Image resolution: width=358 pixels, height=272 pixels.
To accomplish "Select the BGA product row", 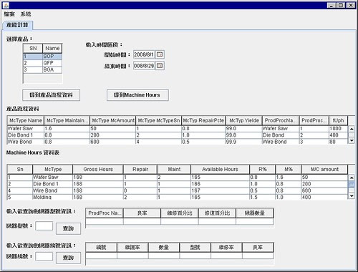I will point(42,69).
